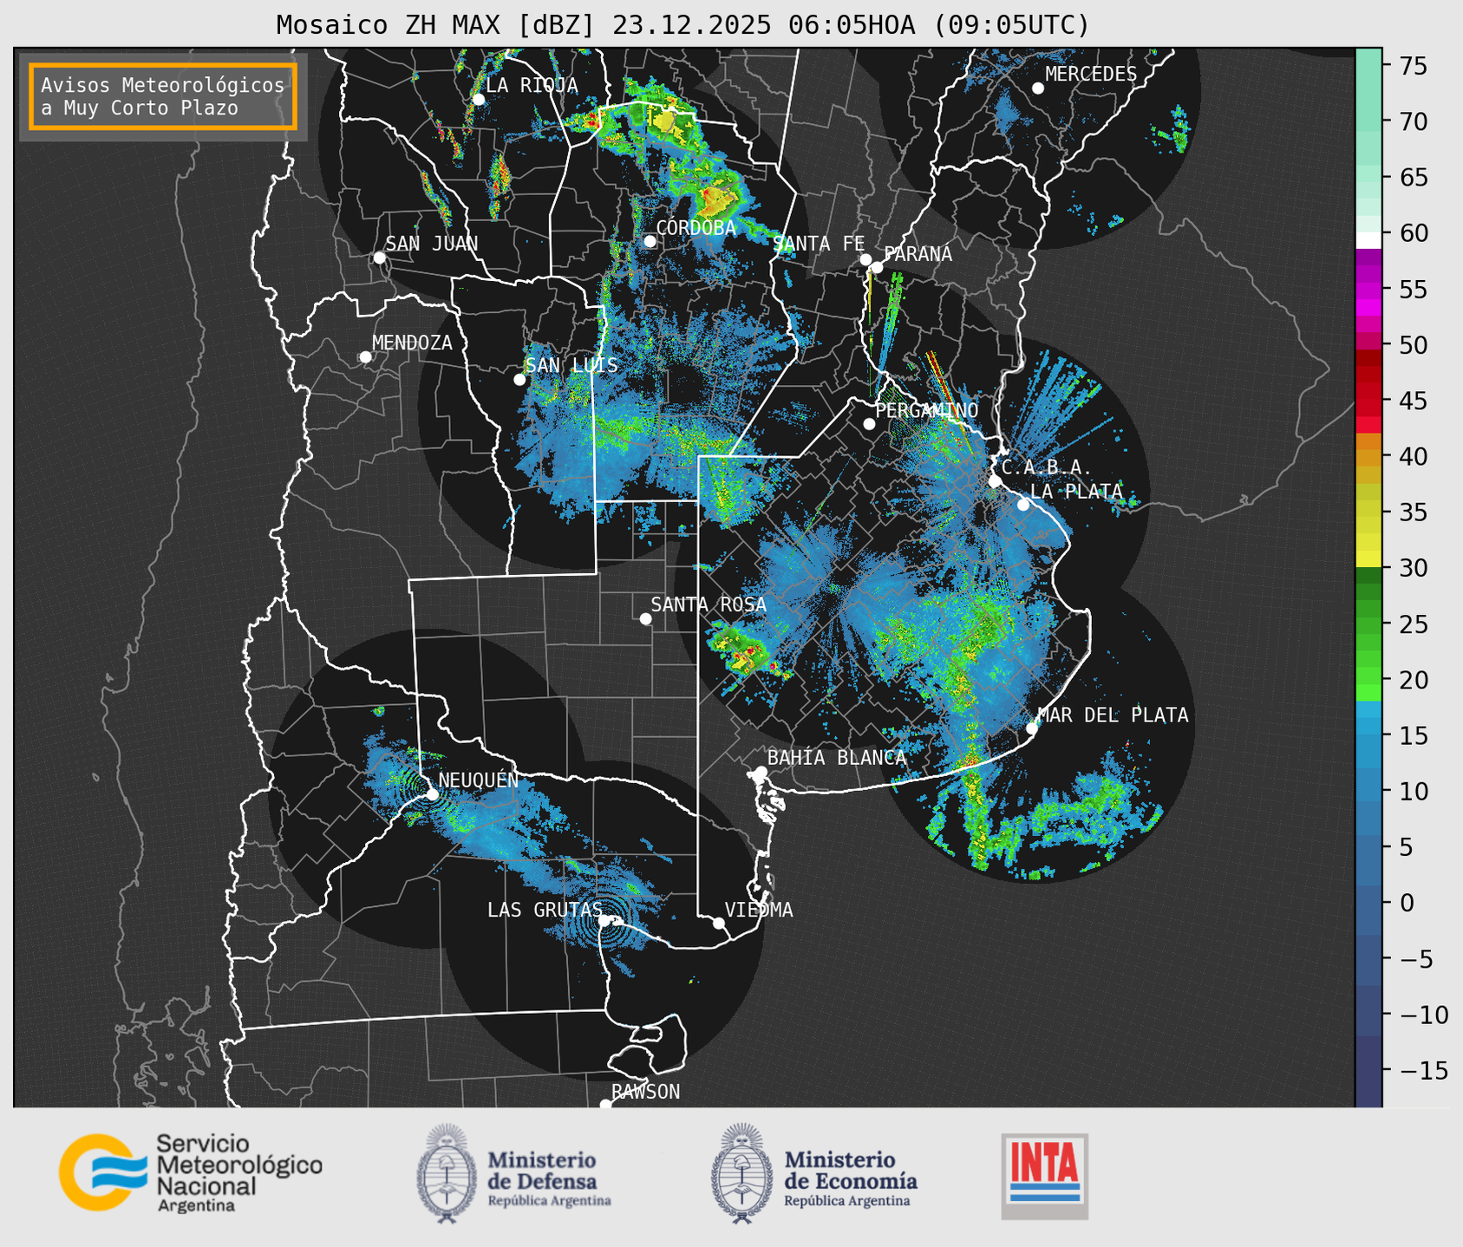Image resolution: width=1463 pixels, height=1247 pixels.
Task: Click the Ministerio de Economía emblem
Action: coord(741,1174)
